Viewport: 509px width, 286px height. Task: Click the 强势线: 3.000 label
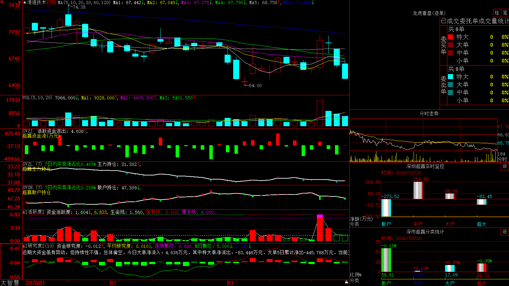(163, 212)
